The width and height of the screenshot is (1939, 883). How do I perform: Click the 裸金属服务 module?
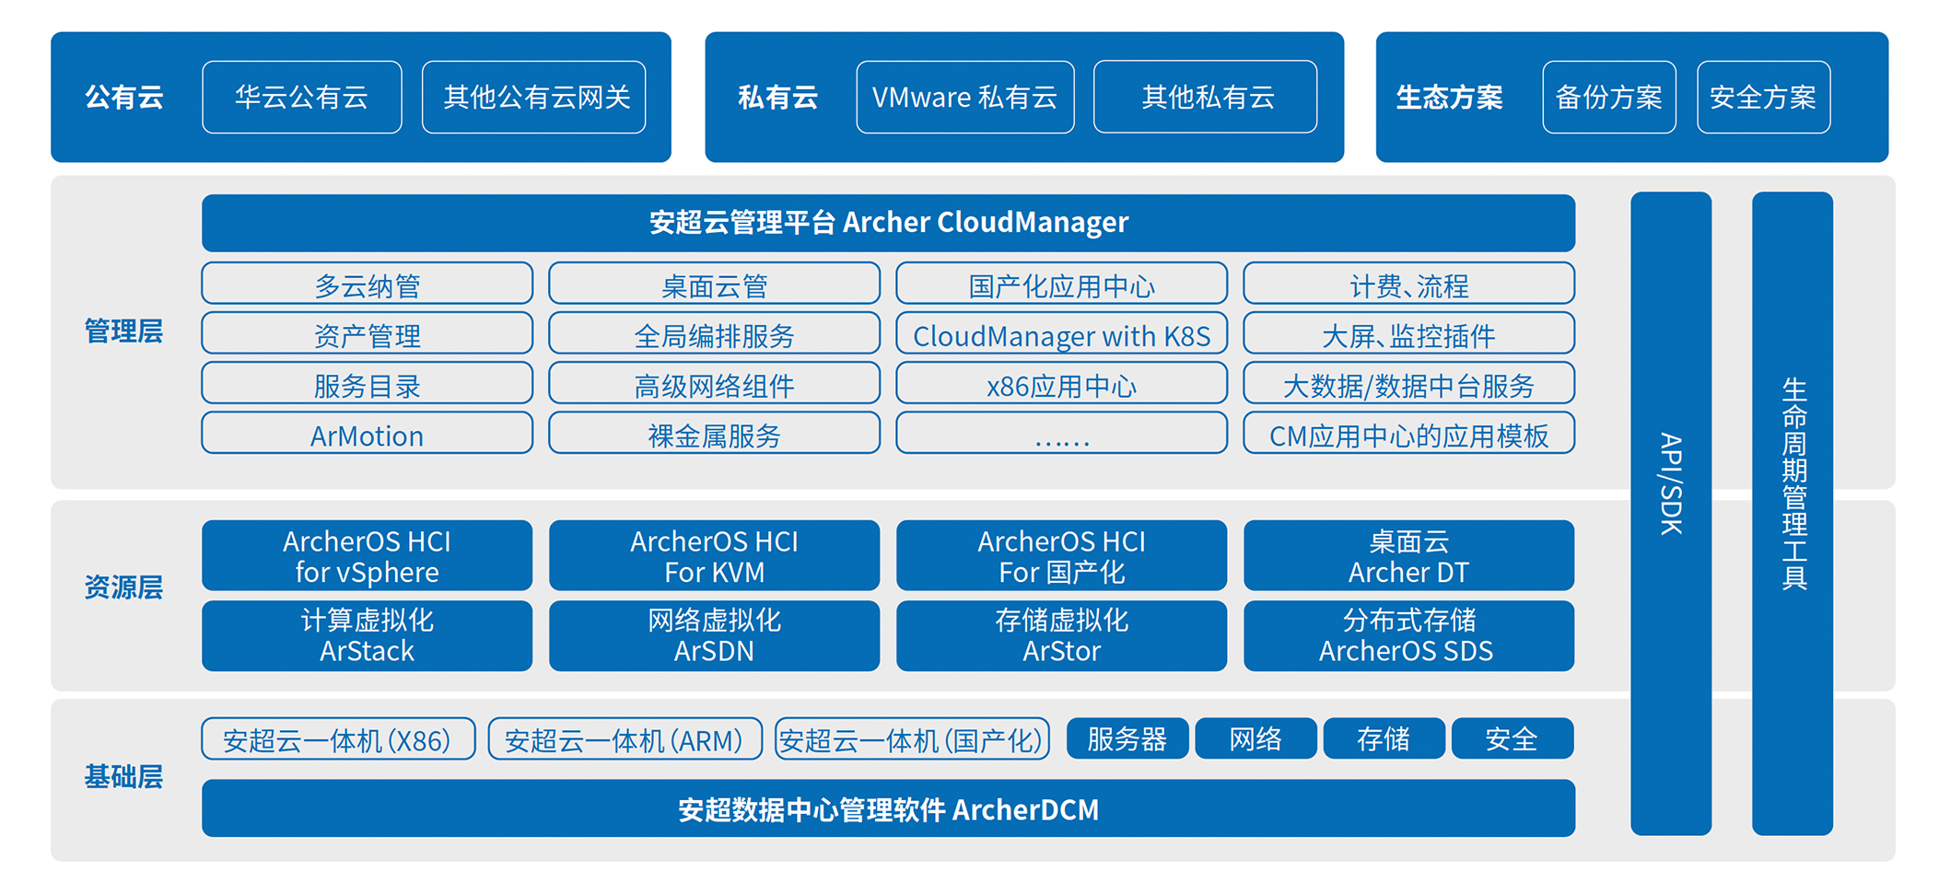(x=714, y=433)
